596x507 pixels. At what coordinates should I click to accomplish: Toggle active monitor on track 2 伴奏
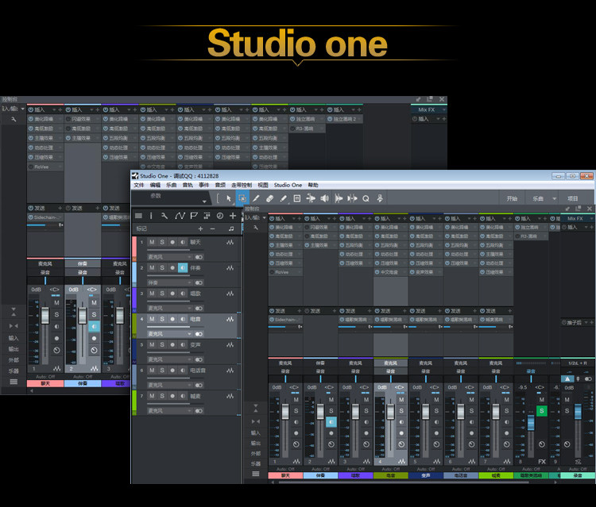click(x=183, y=268)
